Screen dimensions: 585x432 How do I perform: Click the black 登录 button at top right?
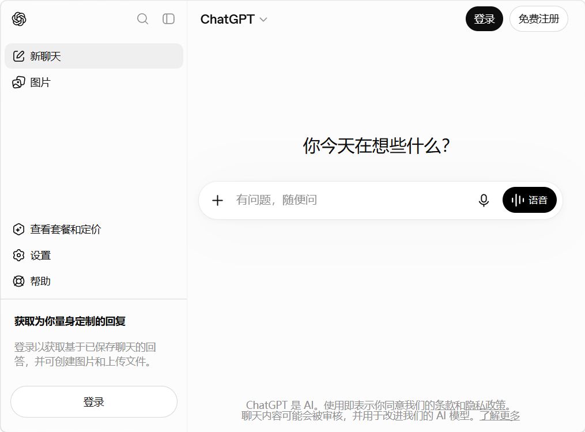[484, 18]
